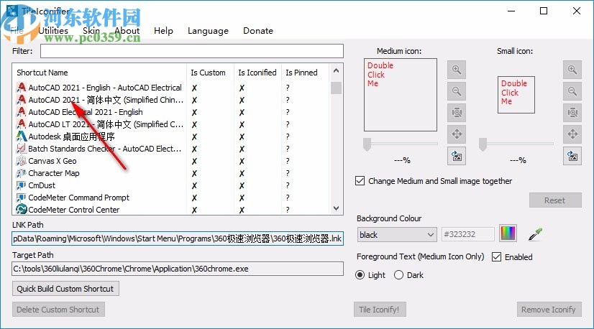594x329 pixels.
Task: Select Light foreground text
Action: click(360, 275)
